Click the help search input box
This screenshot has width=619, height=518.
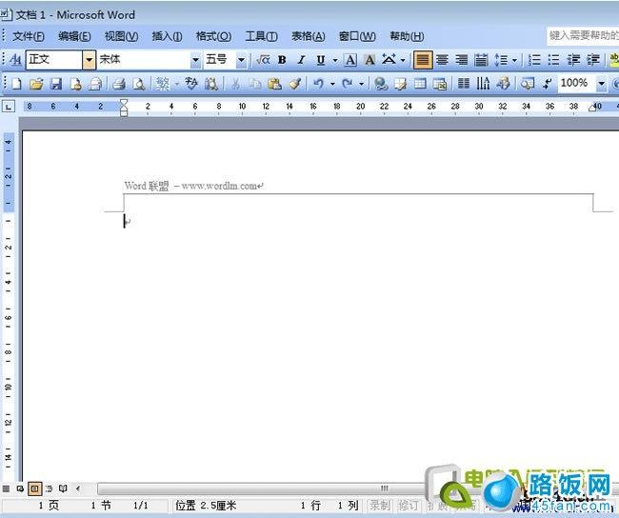583,35
